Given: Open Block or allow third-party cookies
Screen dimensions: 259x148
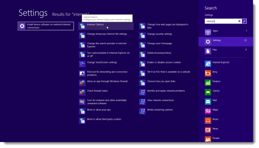Looking at the screenshot, I should point(106,121).
